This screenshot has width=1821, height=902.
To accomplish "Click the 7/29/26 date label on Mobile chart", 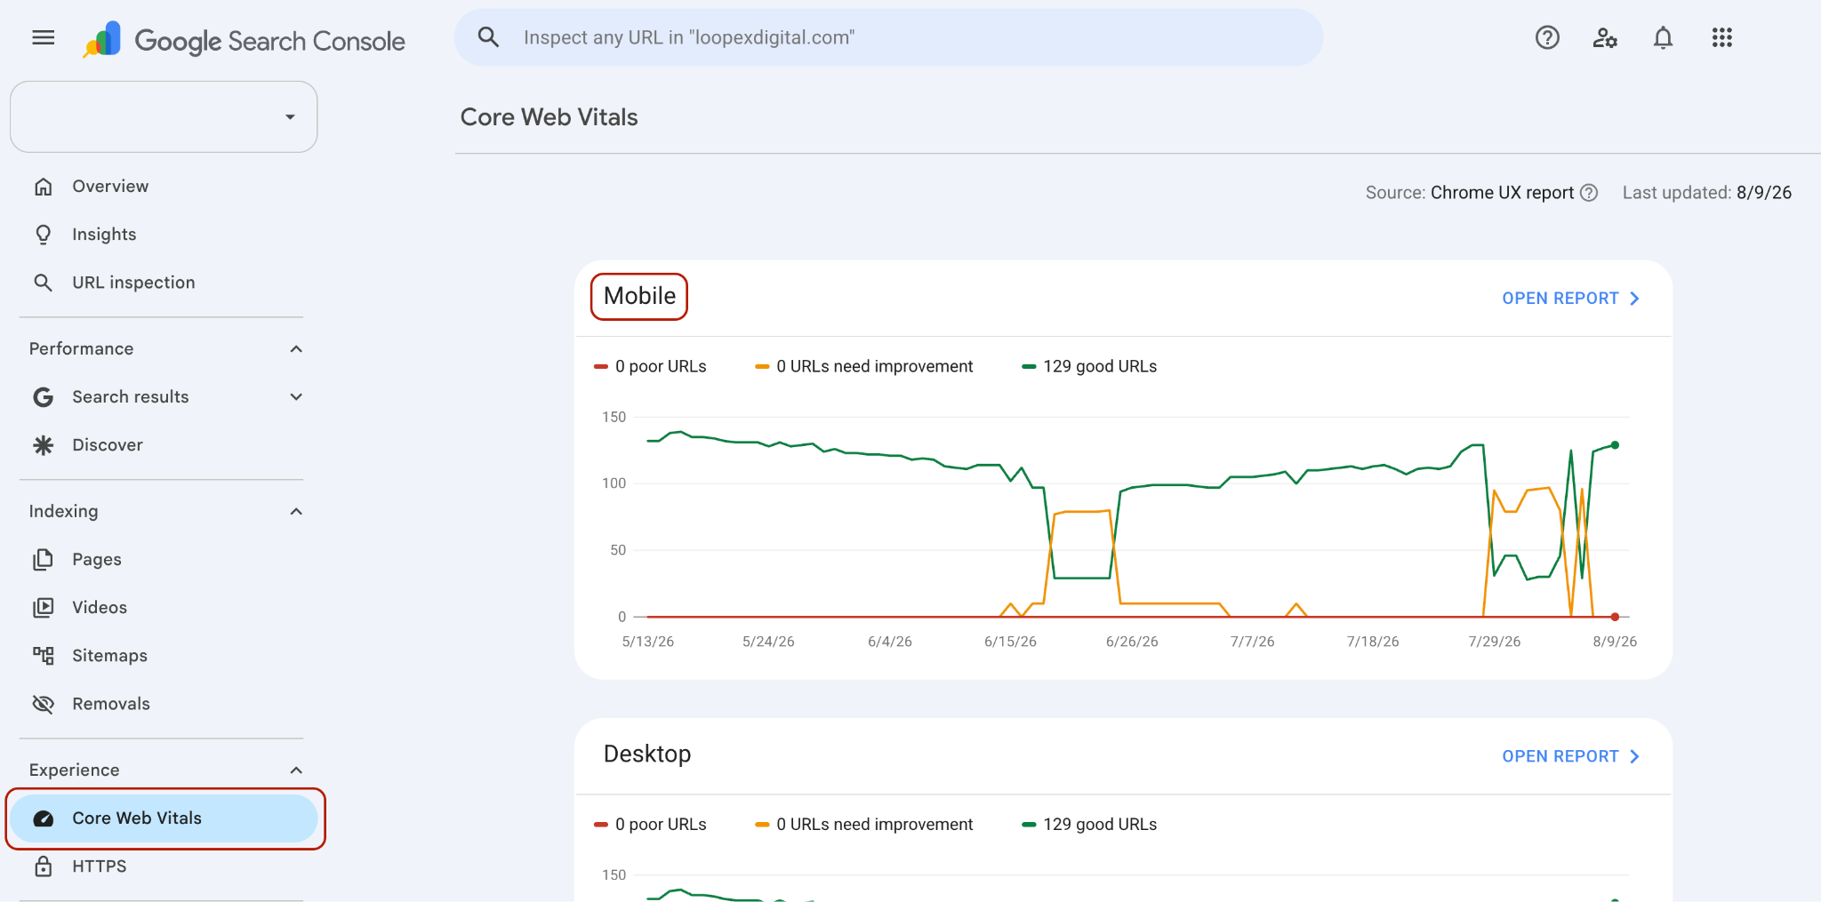I will (1494, 642).
